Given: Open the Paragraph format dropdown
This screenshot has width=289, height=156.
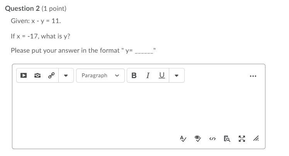Looking at the screenshot, I should click(100, 75).
